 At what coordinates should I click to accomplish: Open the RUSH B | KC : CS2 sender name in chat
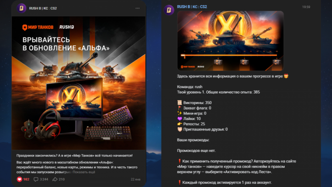coord(192,7)
